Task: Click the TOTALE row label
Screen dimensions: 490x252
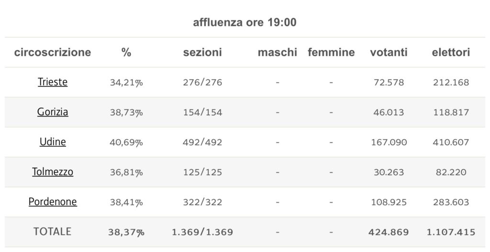Action: (53, 232)
